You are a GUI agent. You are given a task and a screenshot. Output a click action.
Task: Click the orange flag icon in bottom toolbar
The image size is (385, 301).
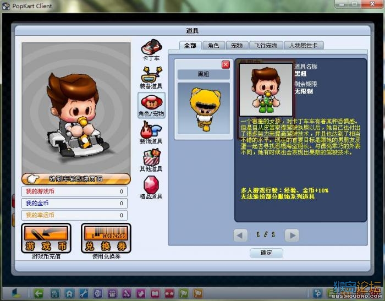point(198,293)
